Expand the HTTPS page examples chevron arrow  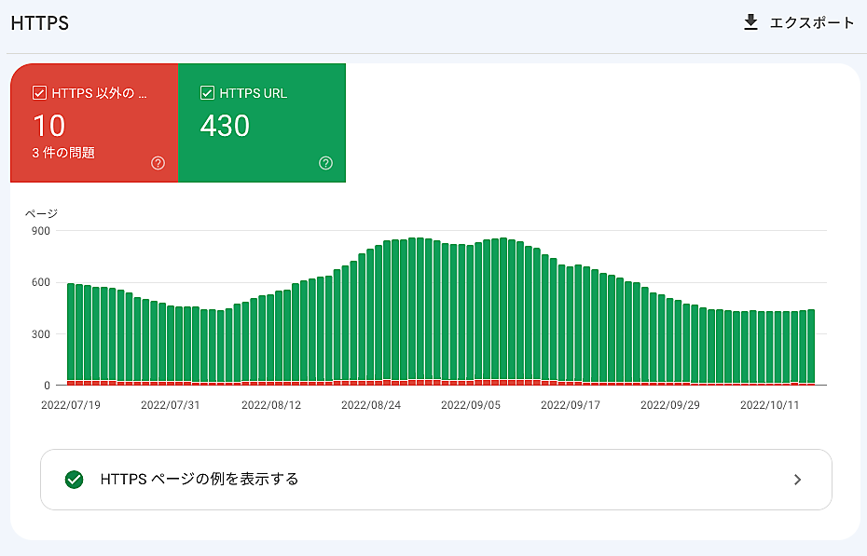(797, 480)
